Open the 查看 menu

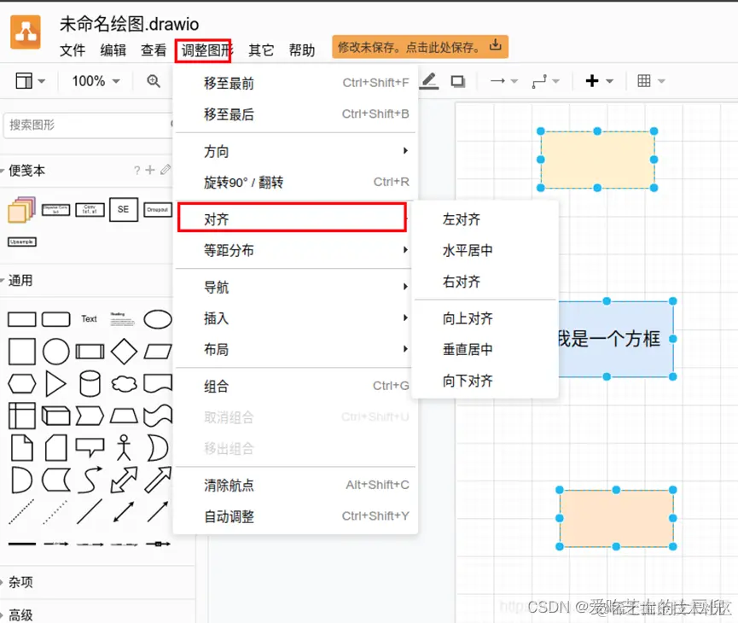(154, 49)
